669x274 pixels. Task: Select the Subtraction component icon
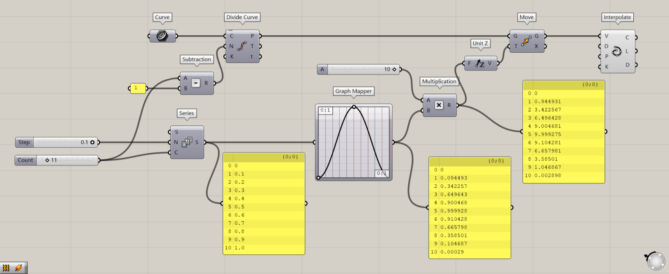[196, 82]
